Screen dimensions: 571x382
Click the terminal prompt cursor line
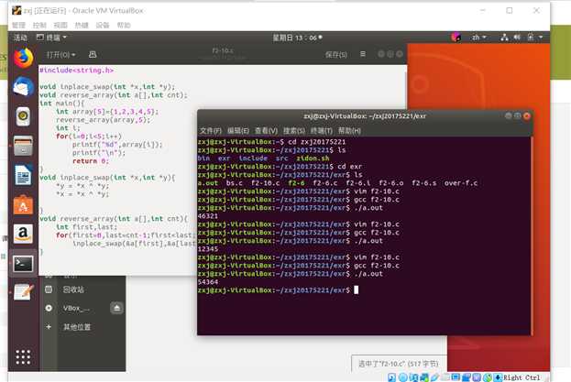pyautogui.click(x=279, y=290)
